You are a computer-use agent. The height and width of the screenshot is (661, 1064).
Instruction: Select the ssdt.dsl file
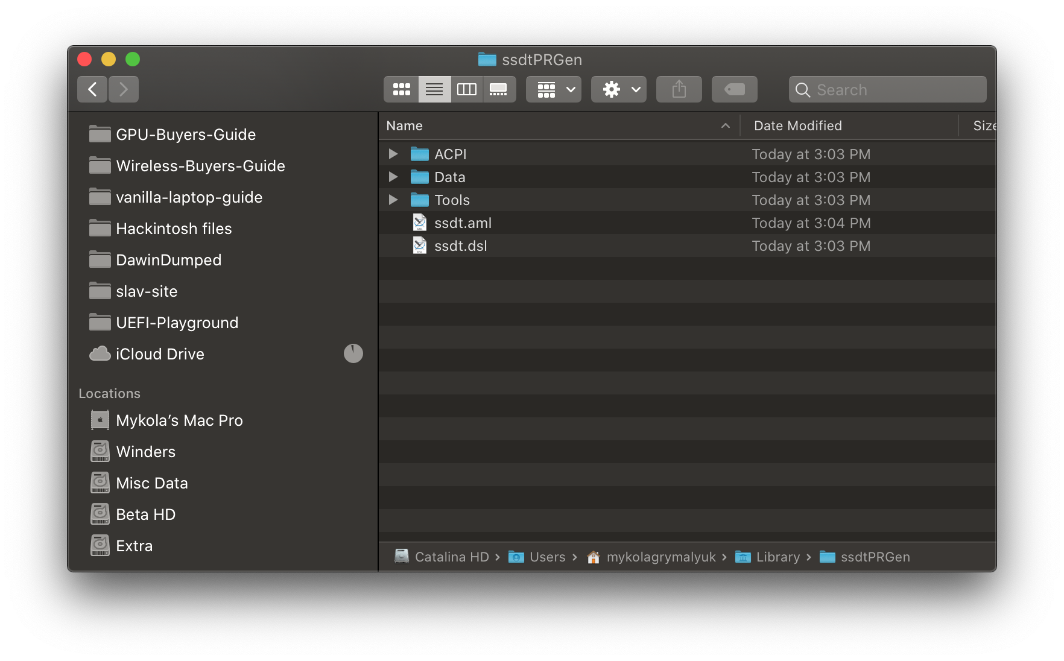460,246
